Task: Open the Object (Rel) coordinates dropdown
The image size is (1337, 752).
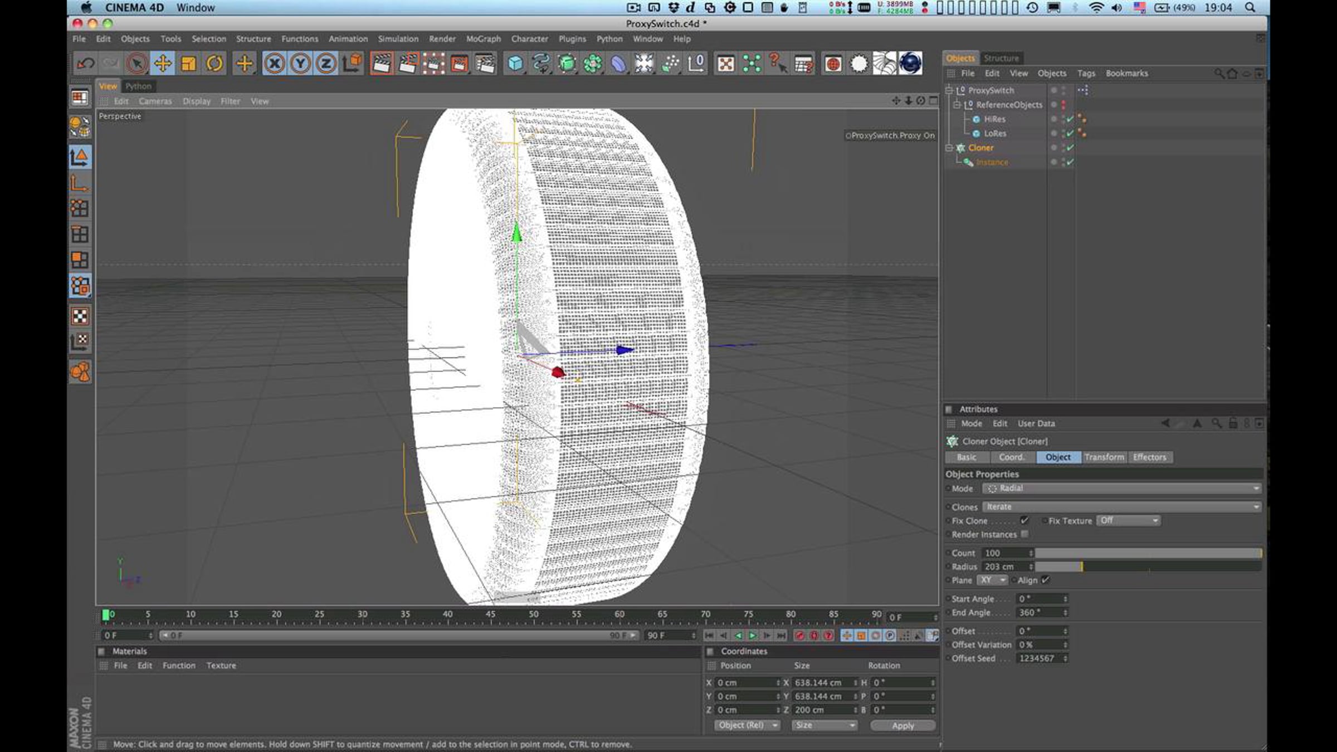Action: (747, 726)
